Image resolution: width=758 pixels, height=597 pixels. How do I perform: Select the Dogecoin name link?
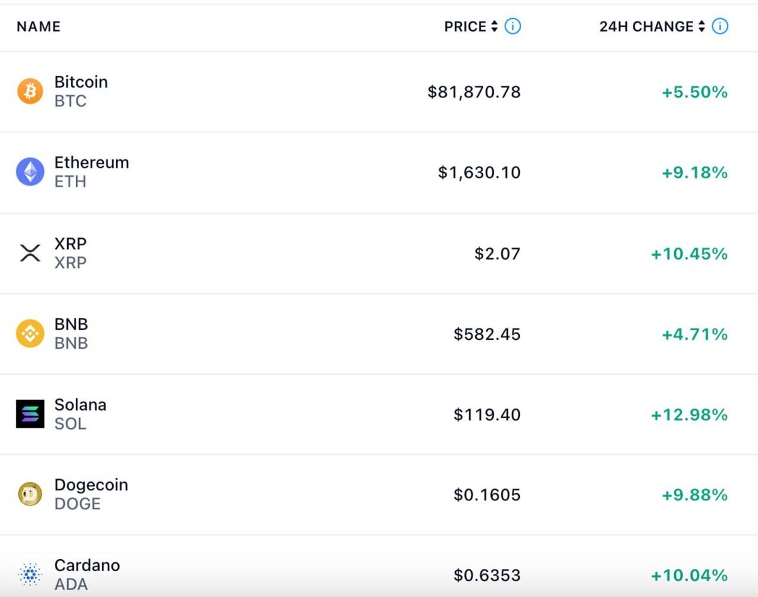pos(91,485)
